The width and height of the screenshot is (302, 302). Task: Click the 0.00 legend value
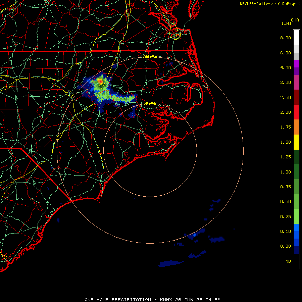(x=286, y=246)
